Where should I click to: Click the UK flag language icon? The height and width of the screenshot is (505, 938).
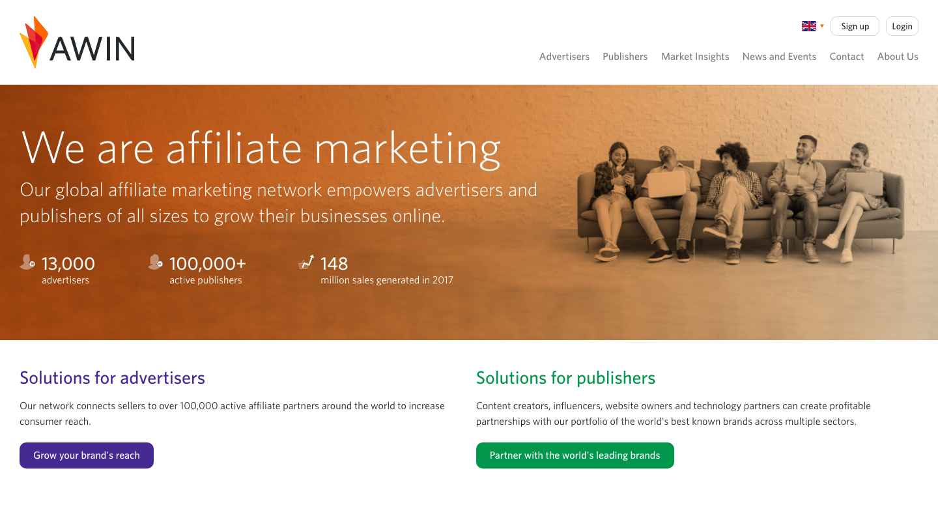tap(808, 26)
